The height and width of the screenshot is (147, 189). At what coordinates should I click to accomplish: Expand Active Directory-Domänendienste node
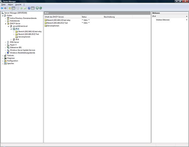pyautogui.click(x=5, y=18)
